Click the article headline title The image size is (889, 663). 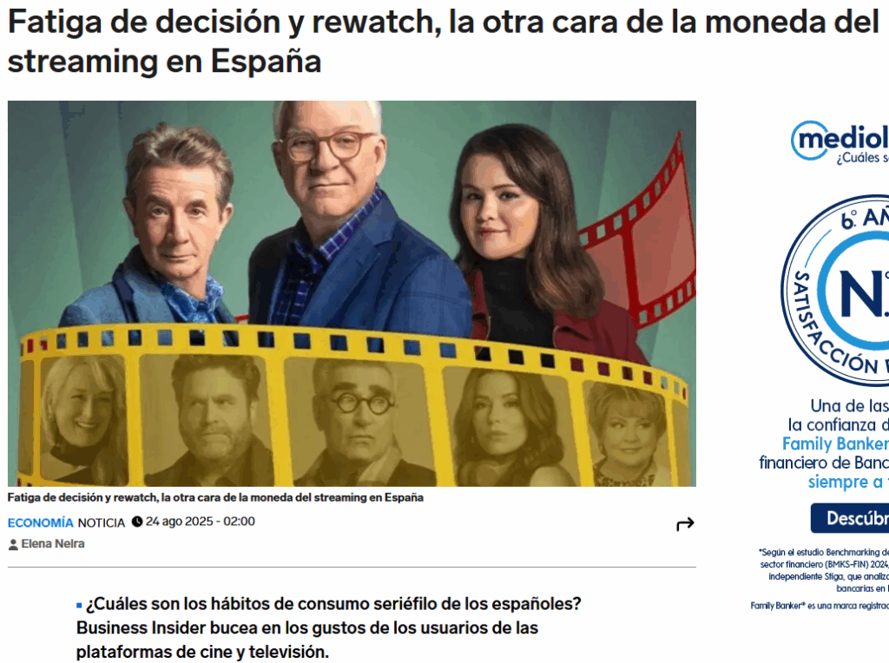[443, 42]
